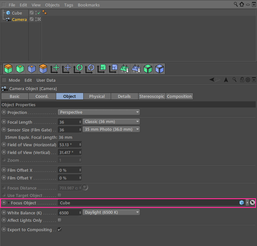
Task: Uncheck Export to Compositing
Action: [x=59, y=230]
